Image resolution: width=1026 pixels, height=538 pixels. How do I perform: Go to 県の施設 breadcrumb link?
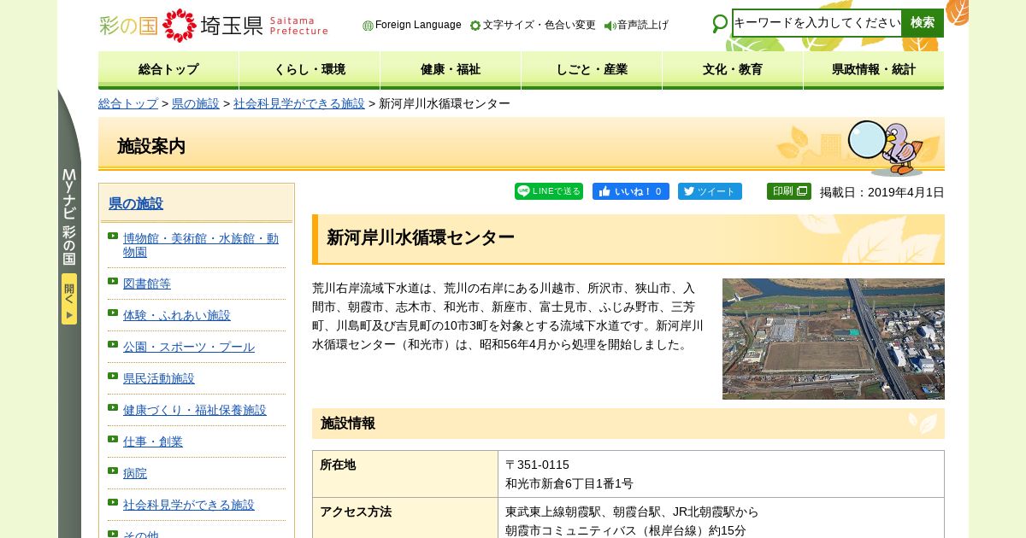(196, 103)
